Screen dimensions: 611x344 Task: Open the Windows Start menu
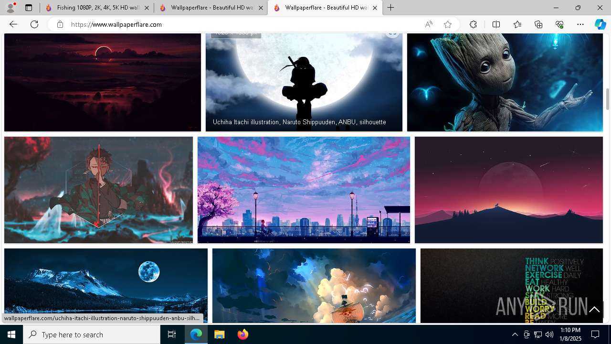(11, 334)
